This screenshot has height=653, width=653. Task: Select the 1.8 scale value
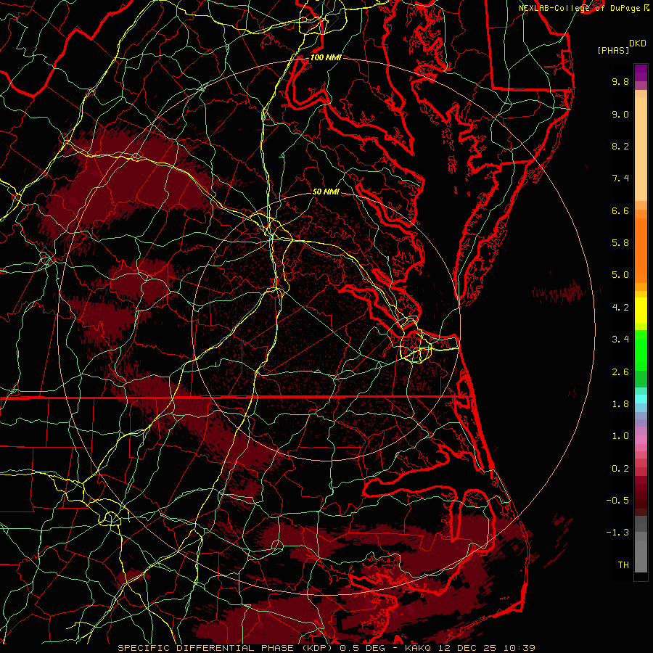(x=620, y=404)
